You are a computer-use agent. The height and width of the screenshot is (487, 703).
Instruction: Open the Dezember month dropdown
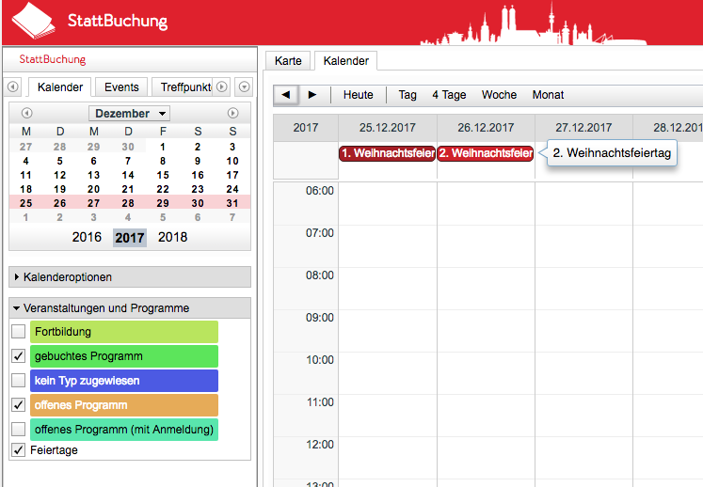[129, 114]
